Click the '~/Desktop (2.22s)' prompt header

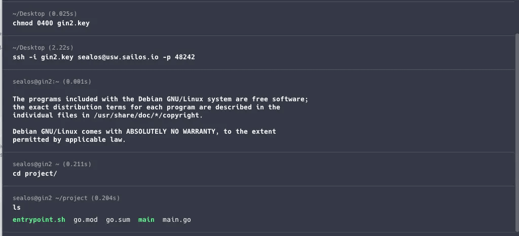(43, 48)
